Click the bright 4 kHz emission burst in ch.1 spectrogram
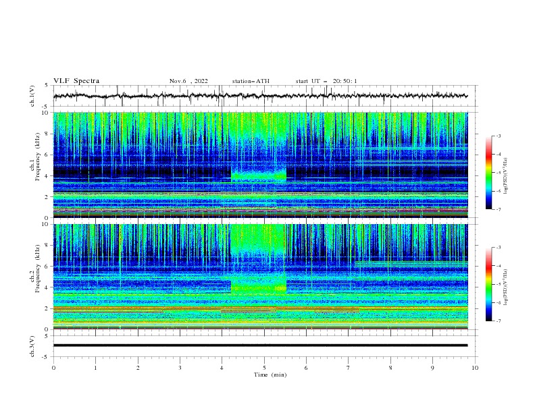Image resolution: width=535 pixels, height=413 pixels. click(259, 176)
